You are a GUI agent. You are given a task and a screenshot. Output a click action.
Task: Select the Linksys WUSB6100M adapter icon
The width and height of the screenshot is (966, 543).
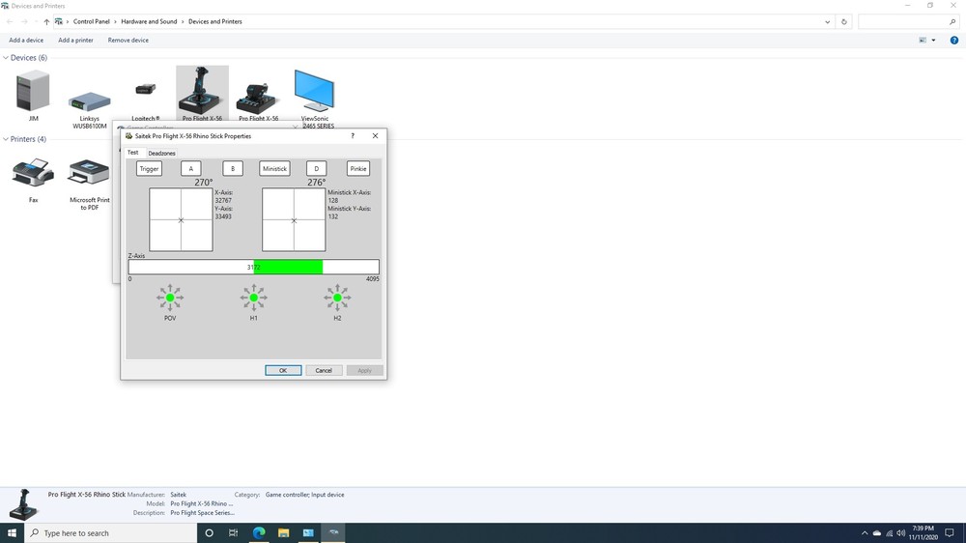point(89,102)
